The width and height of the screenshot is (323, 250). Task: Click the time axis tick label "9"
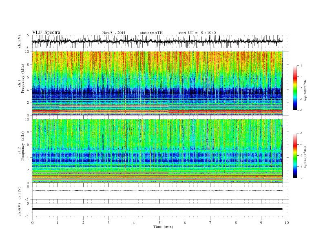coord(261,223)
